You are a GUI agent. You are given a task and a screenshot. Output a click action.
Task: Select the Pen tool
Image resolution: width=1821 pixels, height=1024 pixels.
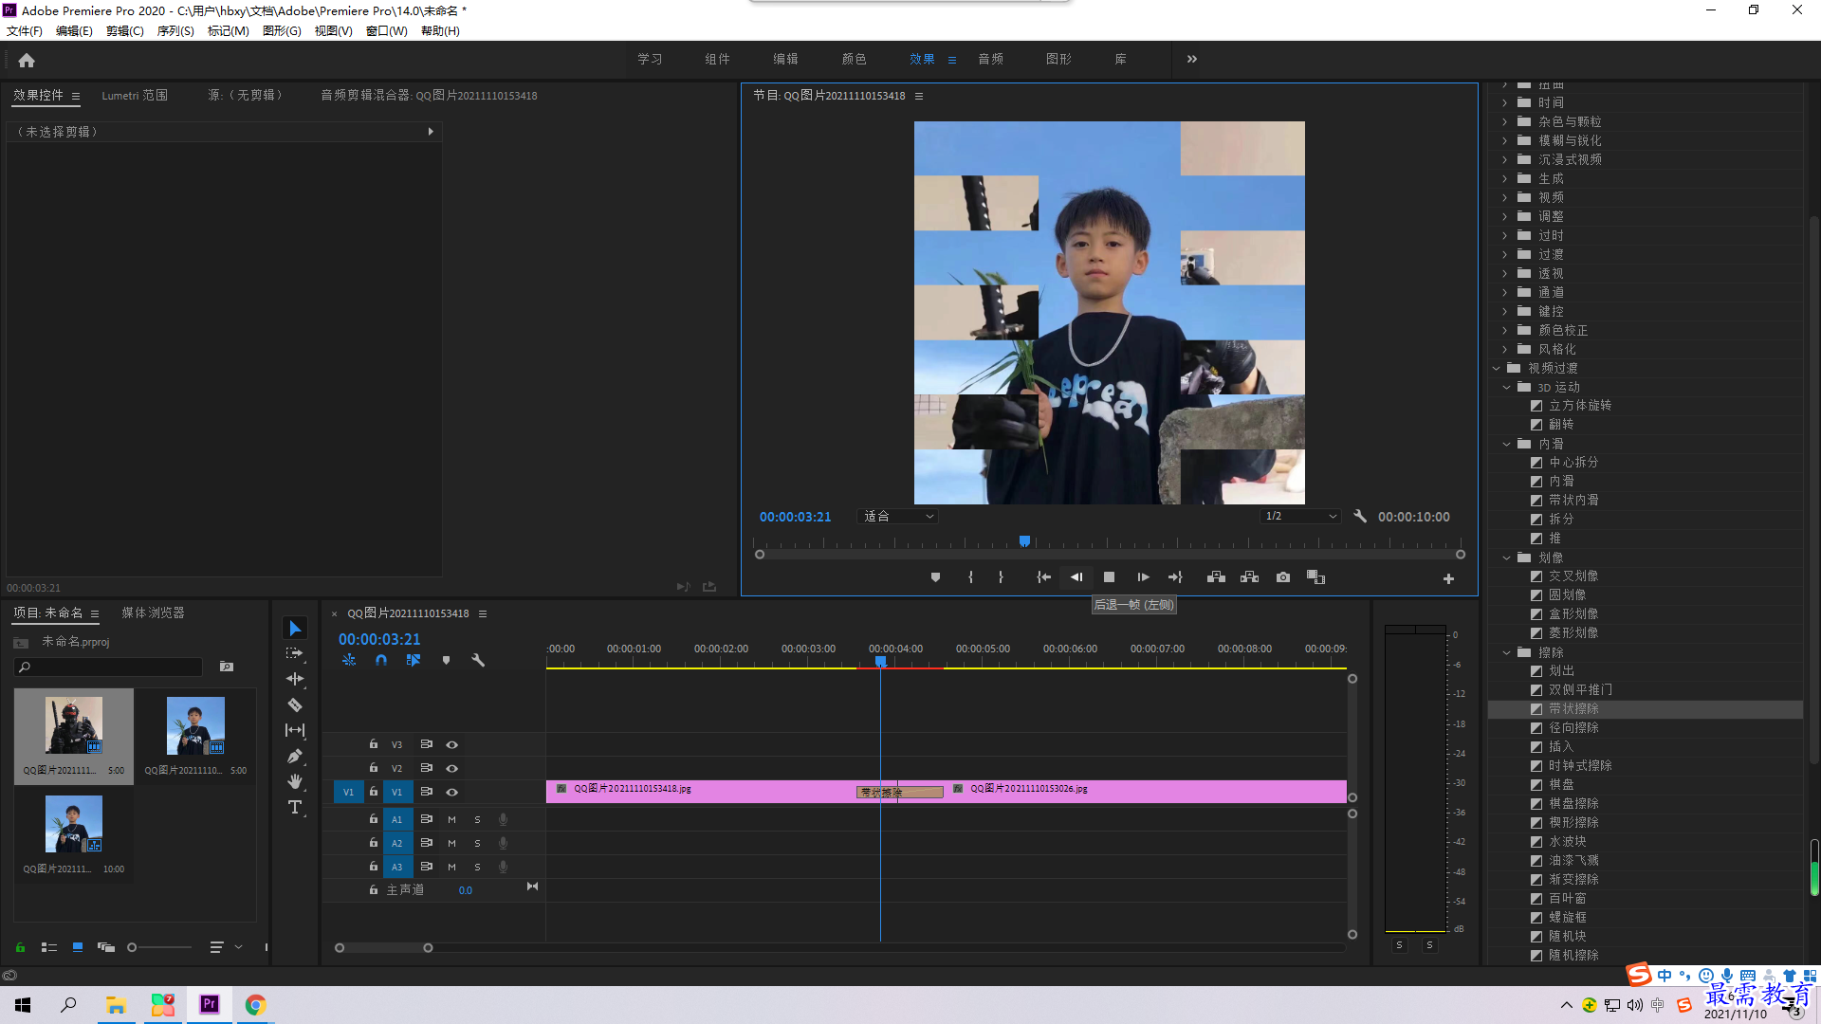(295, 756)
